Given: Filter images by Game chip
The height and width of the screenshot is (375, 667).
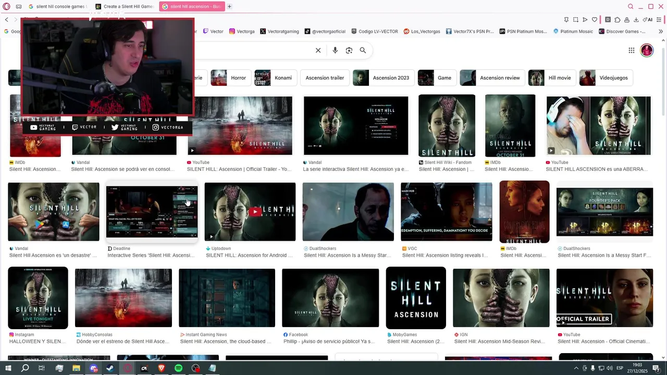Looking at the screenshot, I should pyautogui.click(x=437, y=78).
